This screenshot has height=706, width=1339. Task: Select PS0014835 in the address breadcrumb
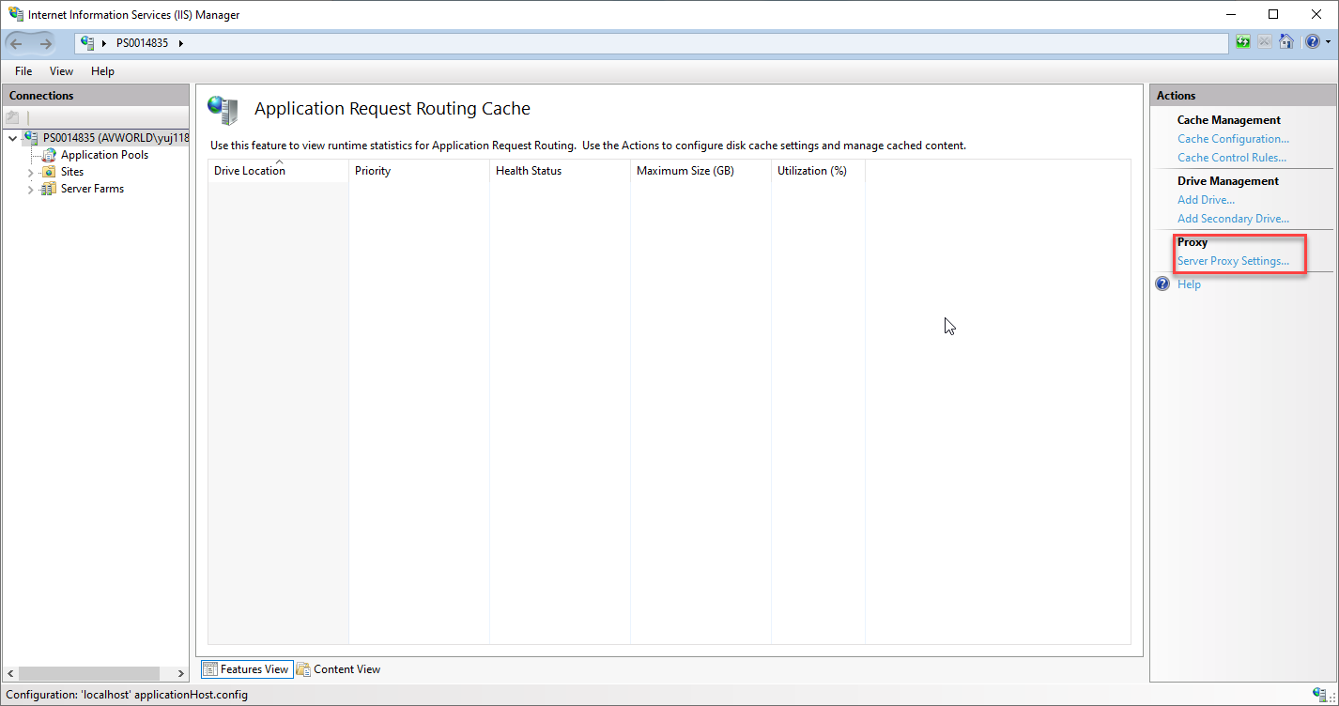142,43
